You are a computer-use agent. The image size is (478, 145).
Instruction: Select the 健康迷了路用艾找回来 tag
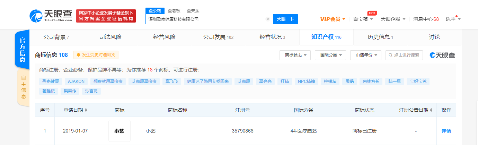pos(208,82)
